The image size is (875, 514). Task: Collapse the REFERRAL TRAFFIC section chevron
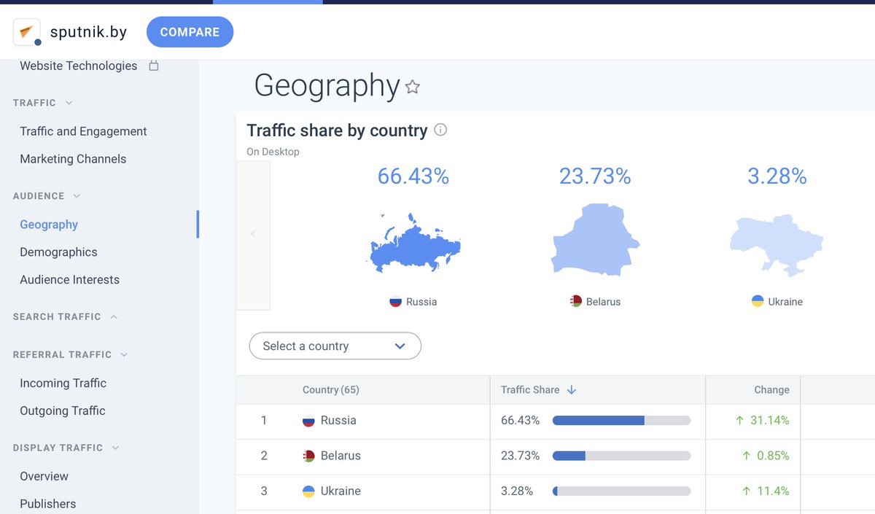click(124, 355)
